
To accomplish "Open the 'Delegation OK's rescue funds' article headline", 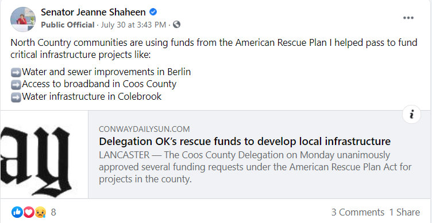I will (245, 142).
